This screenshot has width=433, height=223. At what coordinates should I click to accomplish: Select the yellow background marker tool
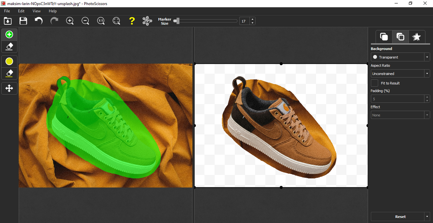9,61
